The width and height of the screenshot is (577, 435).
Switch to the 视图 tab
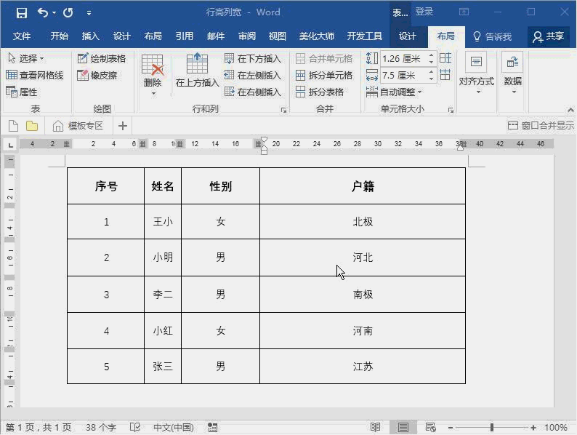278,36
